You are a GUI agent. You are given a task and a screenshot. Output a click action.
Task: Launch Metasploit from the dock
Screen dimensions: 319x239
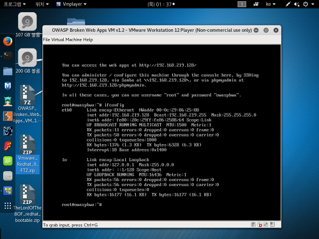click(x=8, y=86)
